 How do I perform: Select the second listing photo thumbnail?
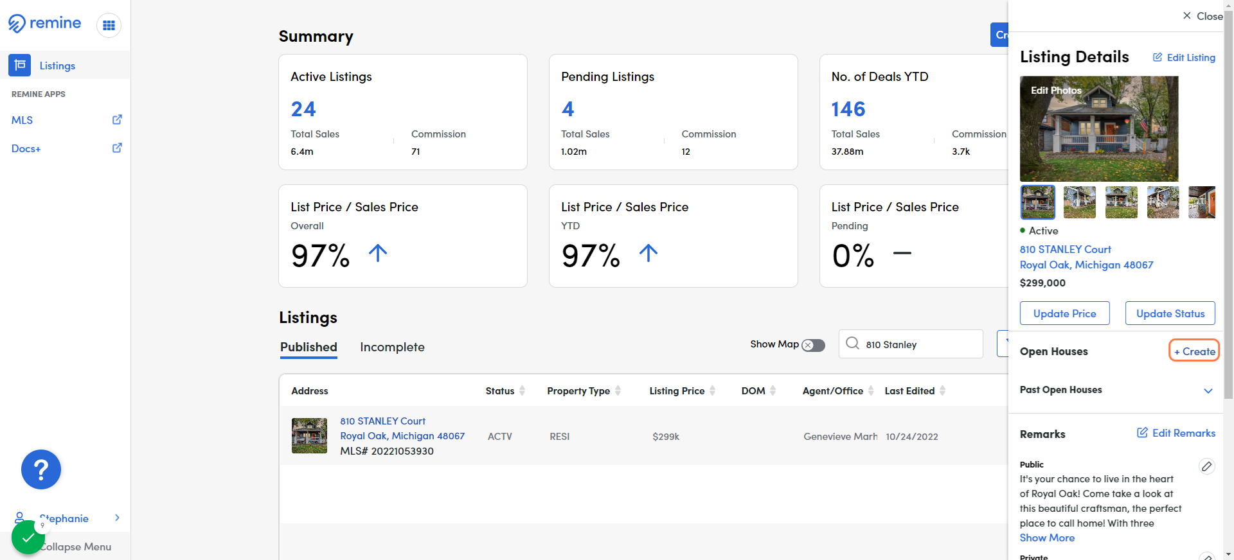[1079, 202]
